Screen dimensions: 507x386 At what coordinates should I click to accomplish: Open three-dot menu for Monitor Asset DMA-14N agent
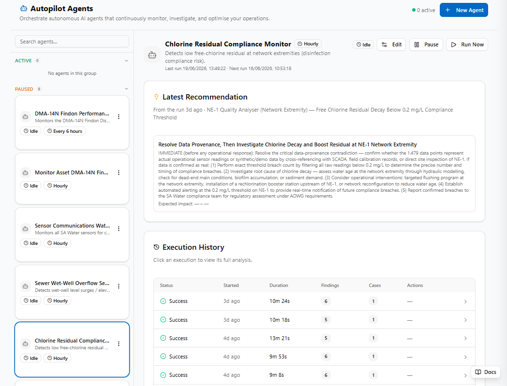click(119, 173)
